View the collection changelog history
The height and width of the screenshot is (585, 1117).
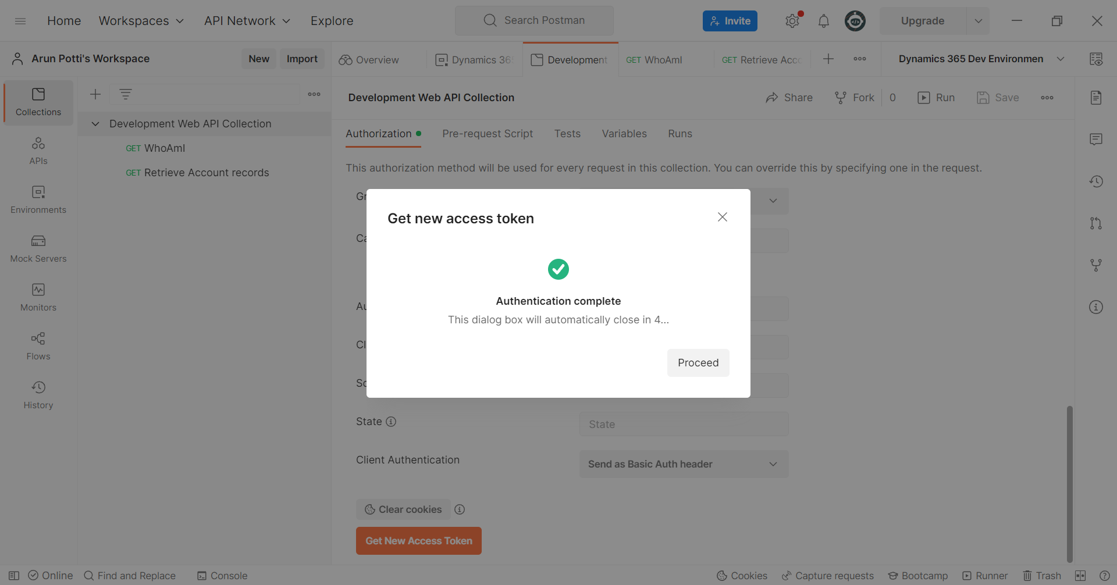pos(1096,181)
